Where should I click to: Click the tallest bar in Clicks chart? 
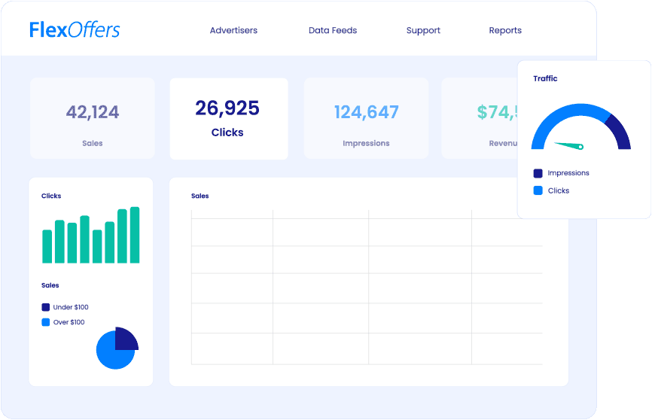pyautogui.click(x=135, y=235)
